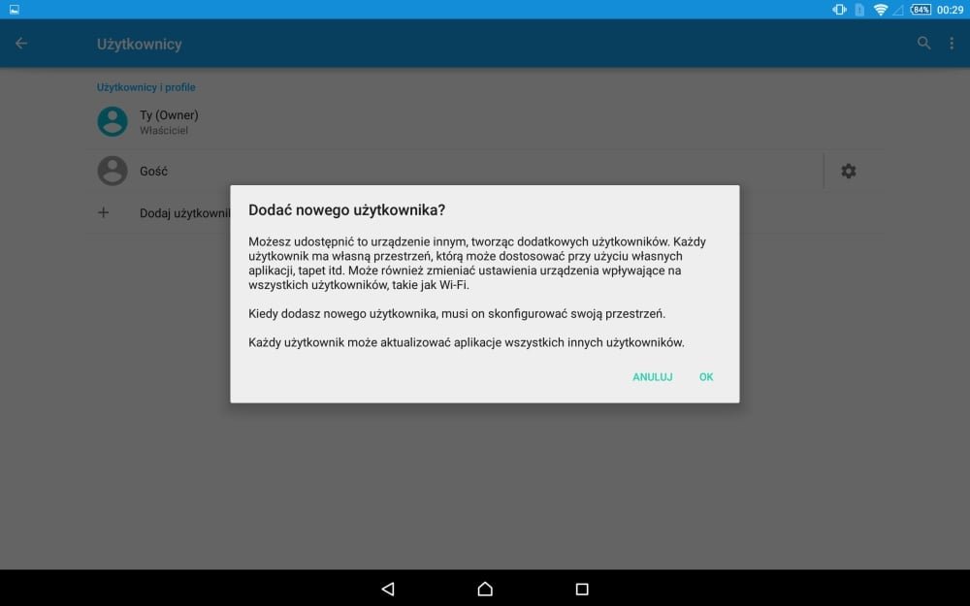The image size is (970, 606).
Task: Tap the line 'Każdy użytkownik może aktualizować'
Action: [x=467, y=342]
